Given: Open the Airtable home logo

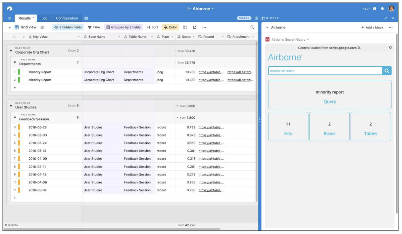Looking at the screenshot, I should point(10,9).
